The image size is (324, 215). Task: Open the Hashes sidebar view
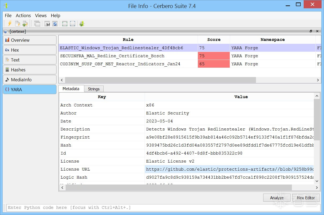pos(30,70)
